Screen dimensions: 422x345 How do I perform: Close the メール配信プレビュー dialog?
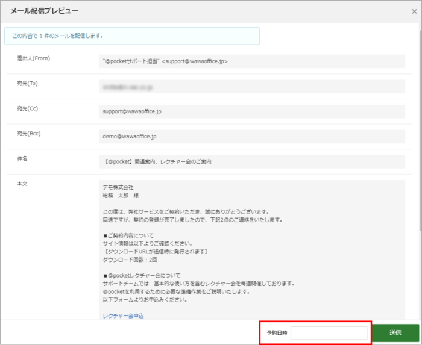click(x=414, y=11)
